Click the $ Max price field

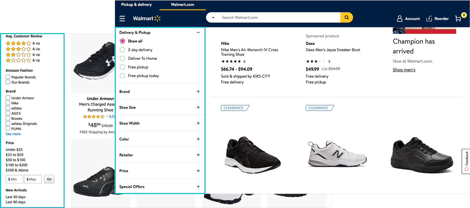point(33,179)
